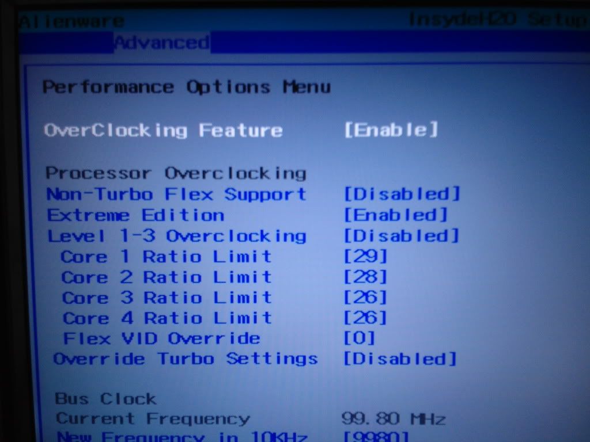Click the Bus Clock section heading
The height and width of the screenshot is (442, 590).
[105, 398]
